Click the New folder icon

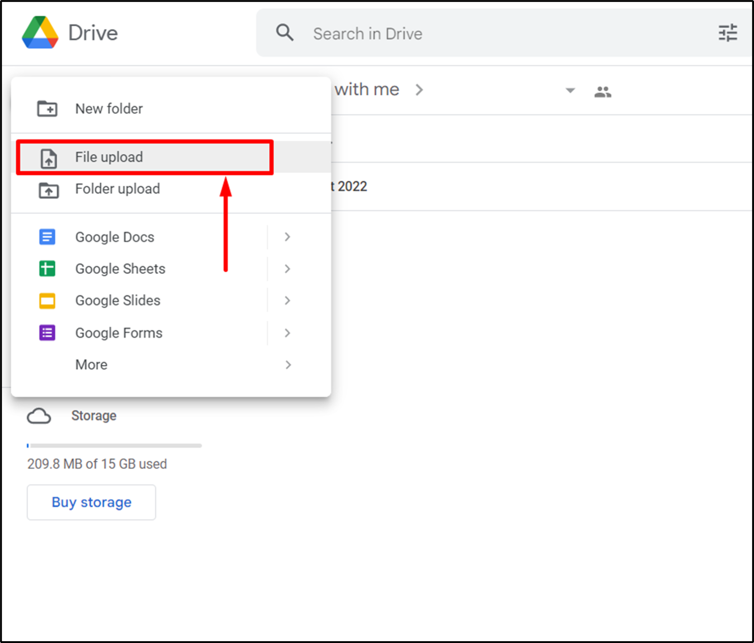pos(47,109)
